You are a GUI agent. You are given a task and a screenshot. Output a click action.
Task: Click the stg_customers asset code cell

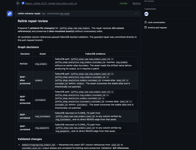[x=43, y=116]
